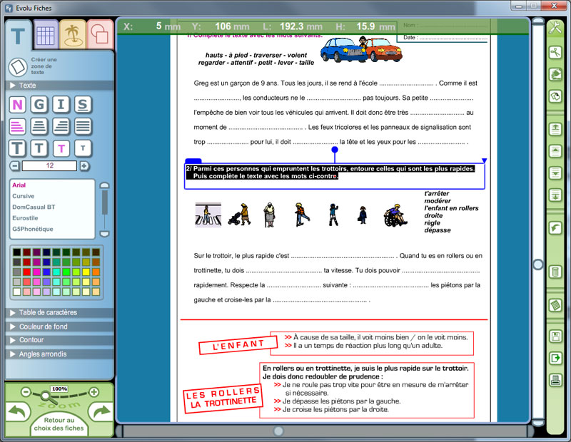The width and height of the screenshot is (571, 442).
Task: Toggle bold (G) text formatting
Action: (39, 106)
